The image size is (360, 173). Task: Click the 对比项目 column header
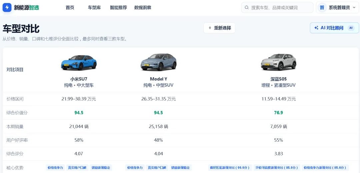click(x=15, y=70)
